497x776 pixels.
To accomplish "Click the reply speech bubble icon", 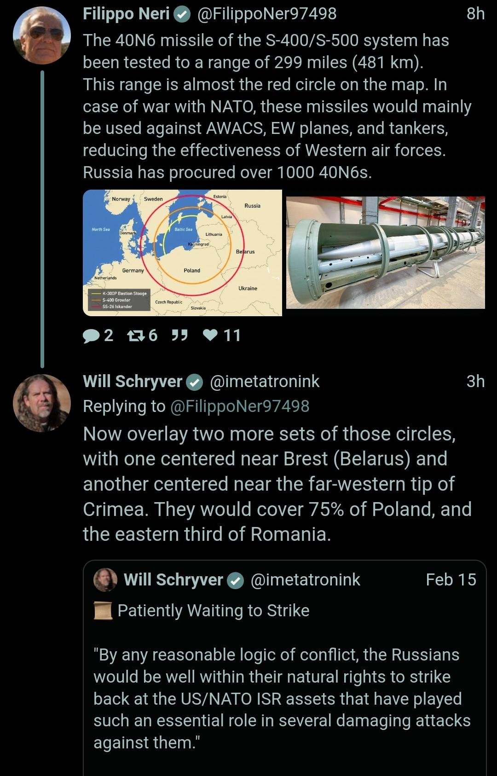I will click(91, 336).
